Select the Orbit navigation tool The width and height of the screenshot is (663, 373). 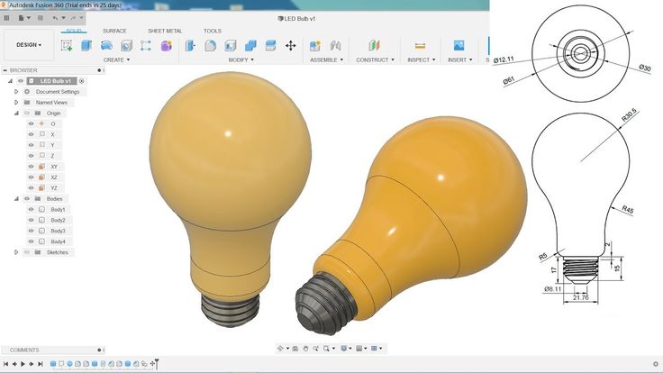tap(280, 349)
